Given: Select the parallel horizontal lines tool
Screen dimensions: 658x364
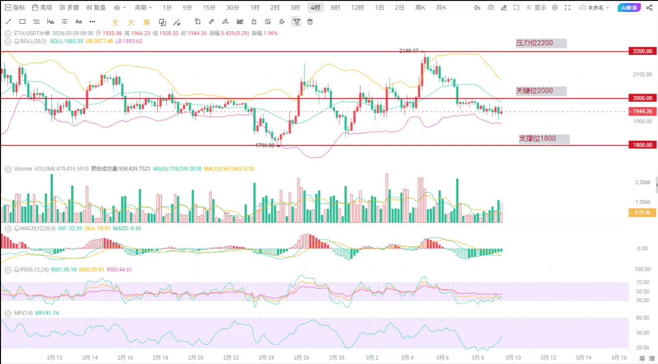Looking at the screenshot, I should [36, 22].
